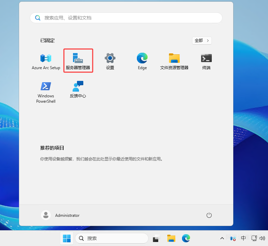Image resolution: width=268 pixels, height=246 pixels.
Task: Open 文件资源管理器 pinned app
Action: point(174,61)
